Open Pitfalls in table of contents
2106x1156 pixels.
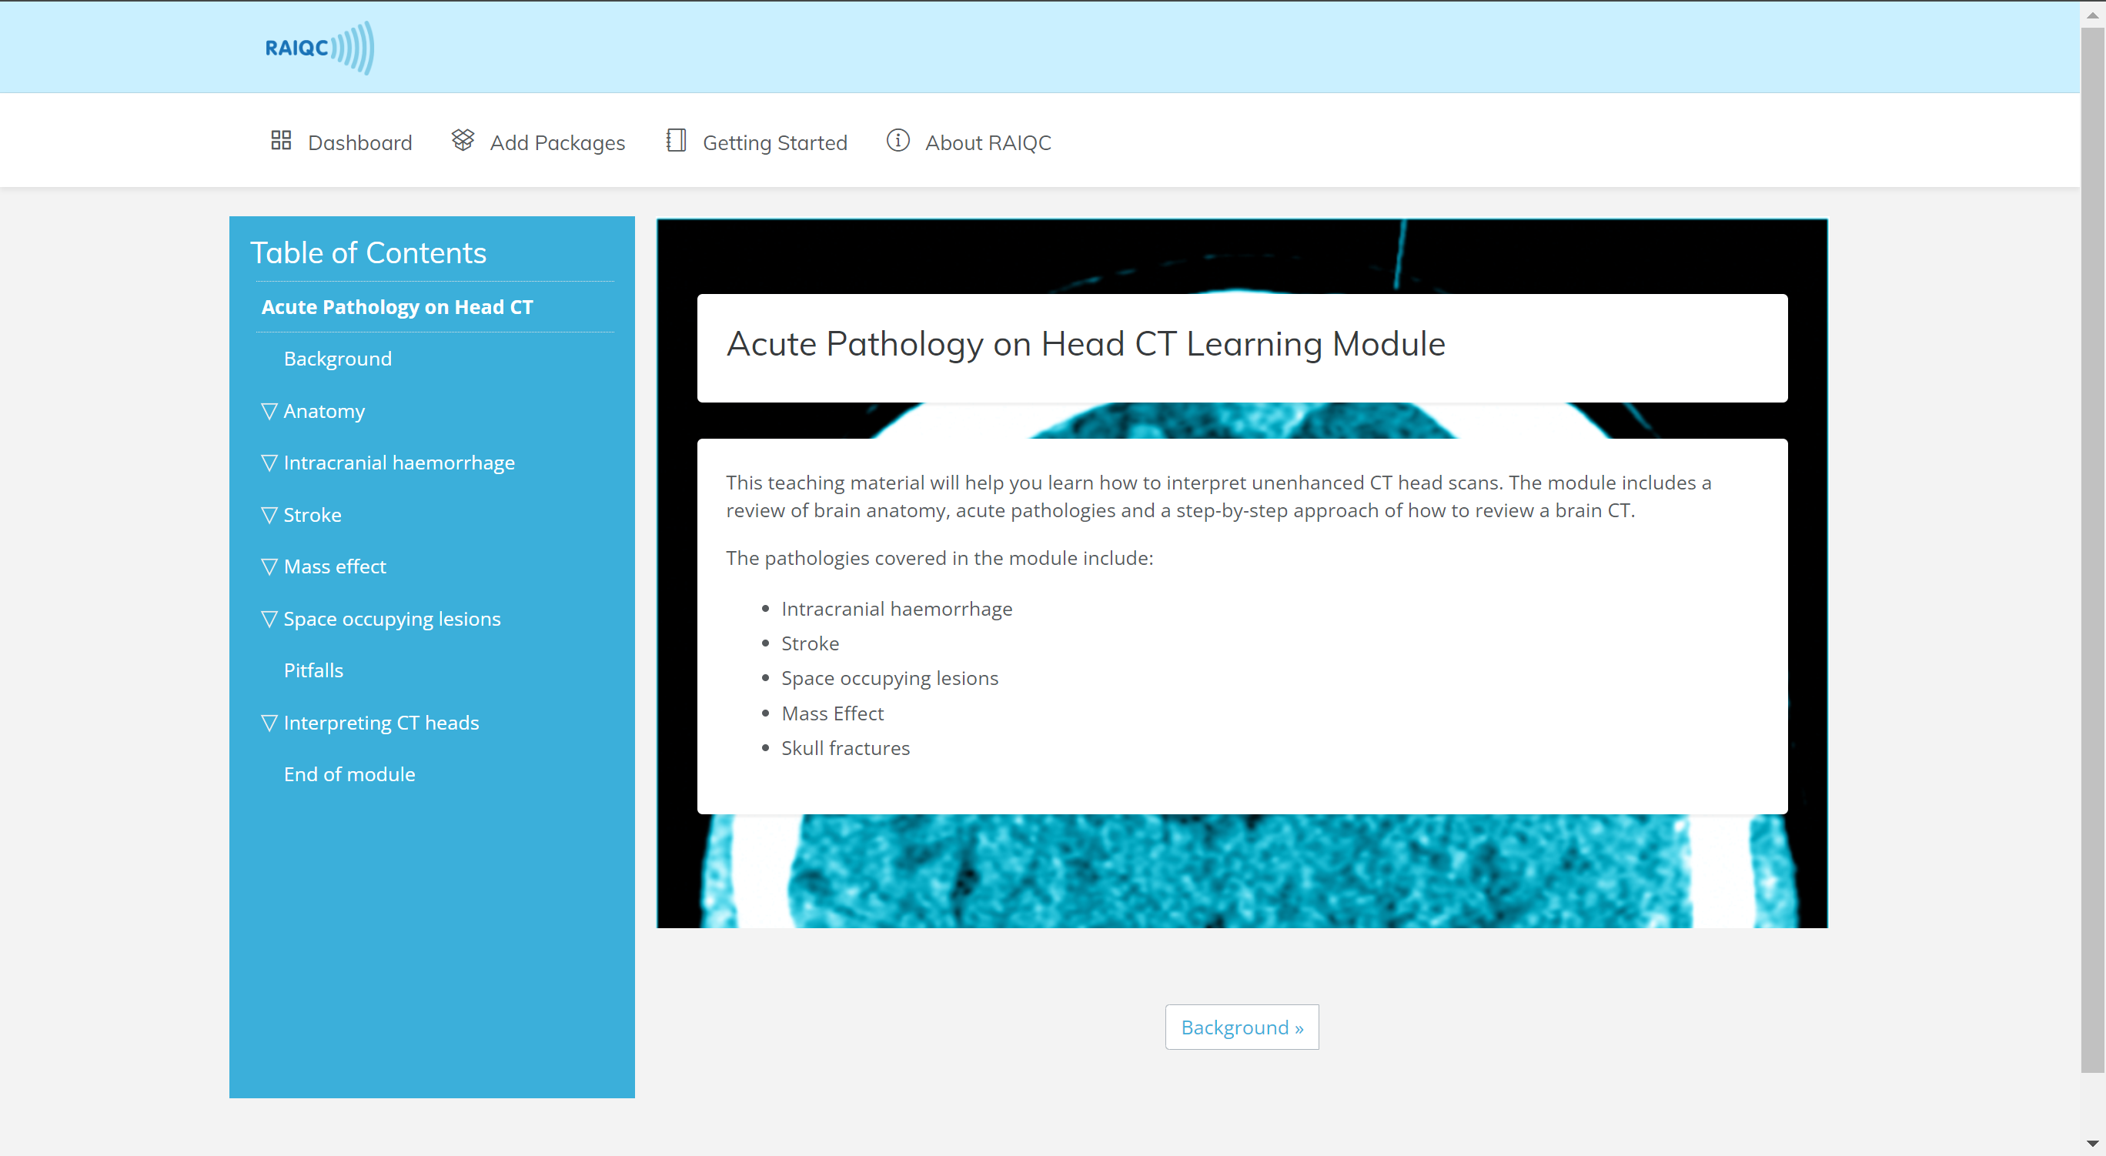[313, 670]
